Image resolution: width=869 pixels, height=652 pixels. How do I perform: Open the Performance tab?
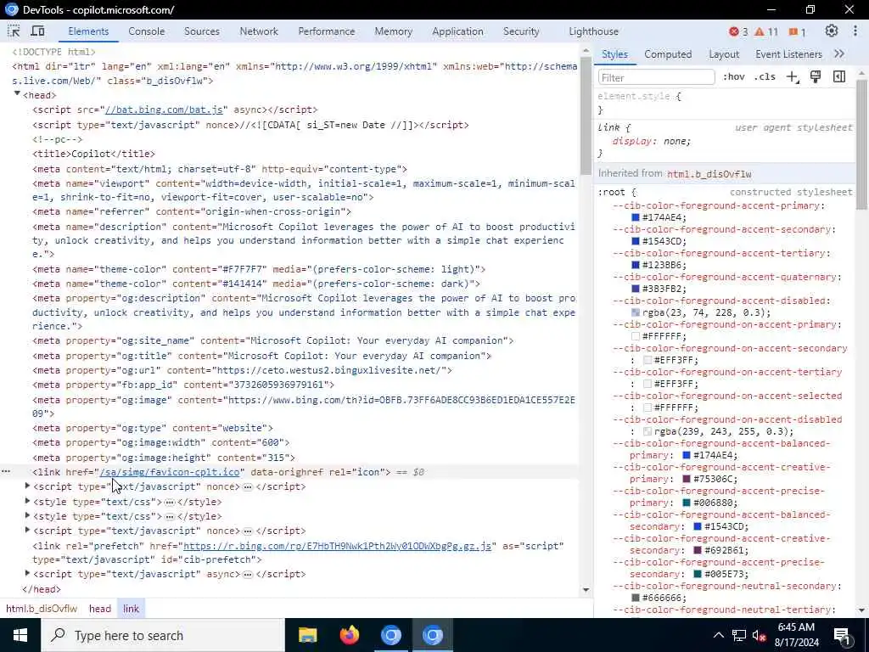point(327,31)
